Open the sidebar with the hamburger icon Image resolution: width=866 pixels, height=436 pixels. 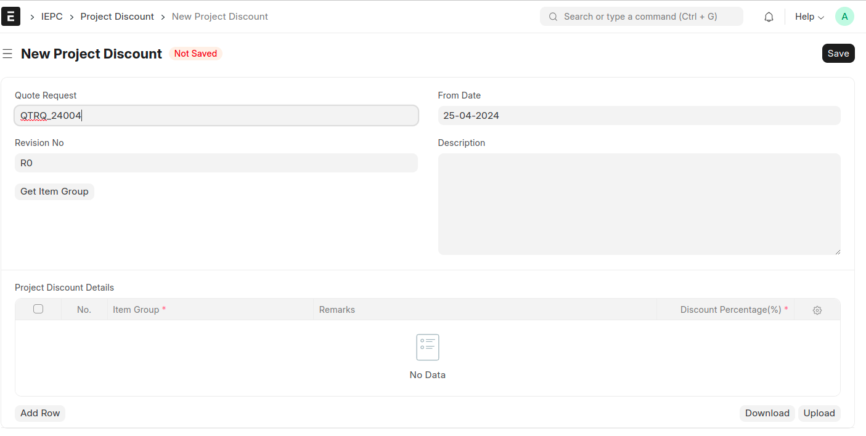(7, 54)
